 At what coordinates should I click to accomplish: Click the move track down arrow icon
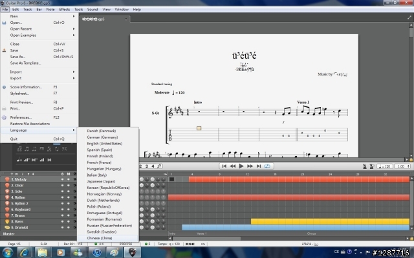(x=33, y=174)
